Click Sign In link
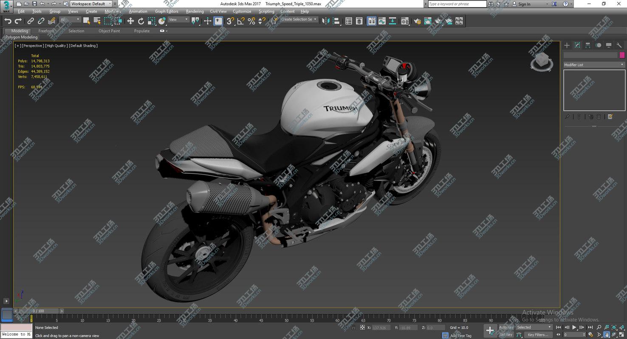The height and width of the screenshot is (339, 627). pyautogui.click(x=524, y=4)
